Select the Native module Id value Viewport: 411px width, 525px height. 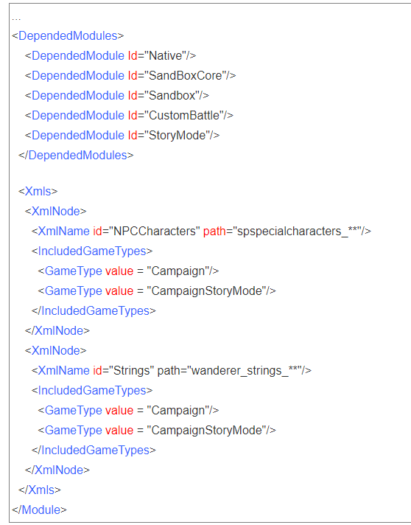point(165,55)
